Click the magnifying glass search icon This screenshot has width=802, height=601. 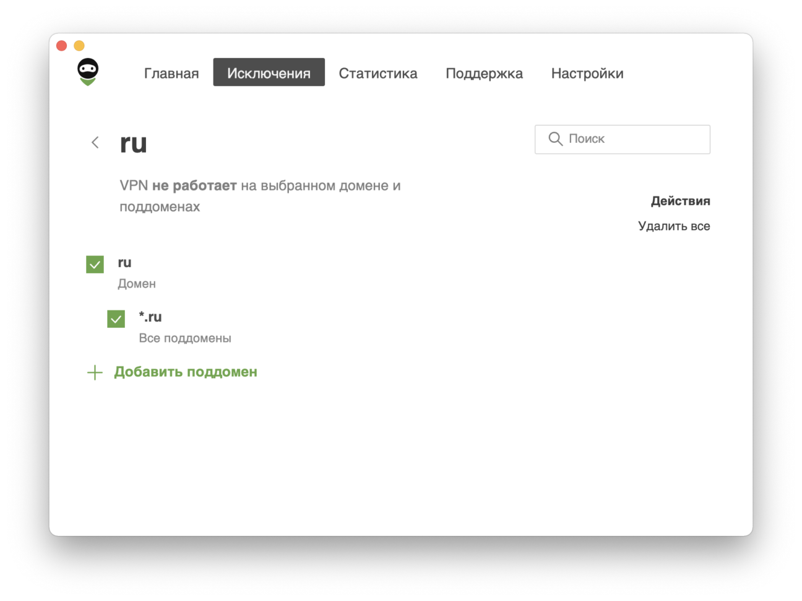click(555, 139)
